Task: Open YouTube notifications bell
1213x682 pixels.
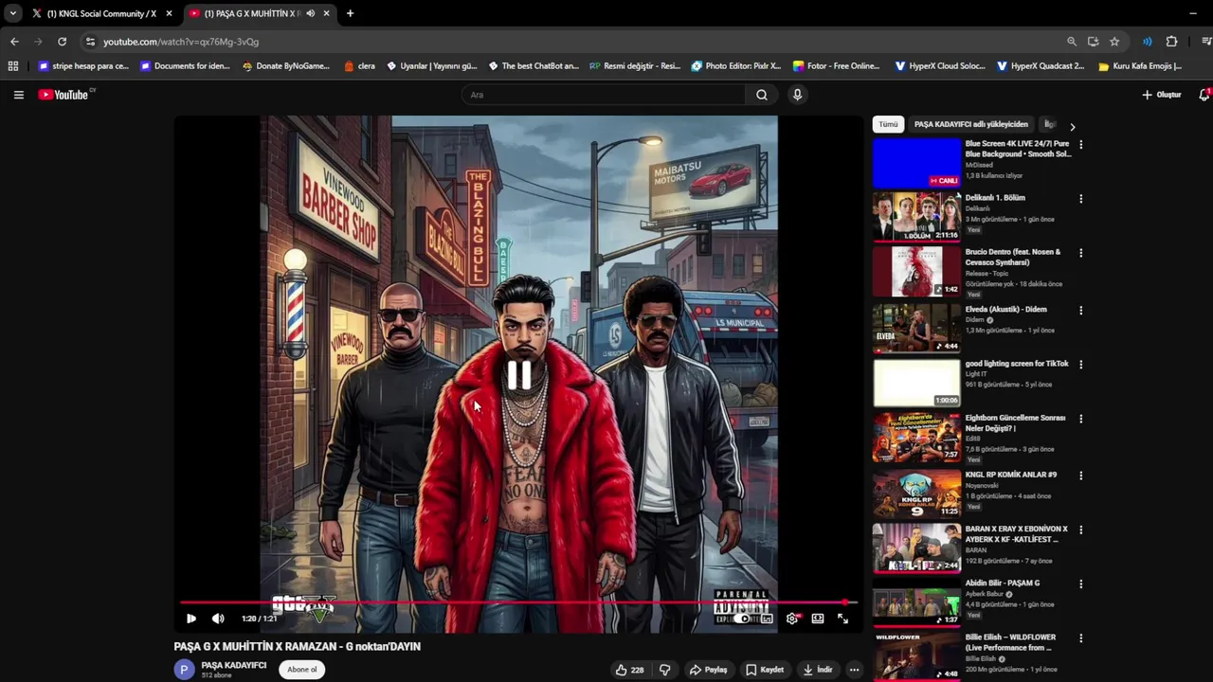Action: [1204, 95]
